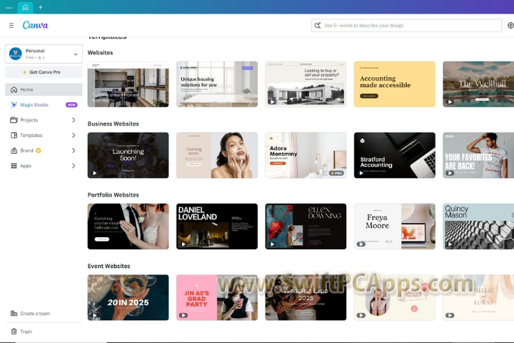Image resolution: width=514 pixels, height=343 pixels.
Task: Click the Magic Studio sparkle icon
Action: 14,105
